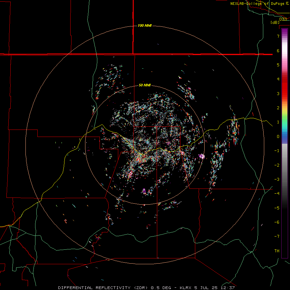Click the 5 value on the dB scale

[x=278, y=65]
